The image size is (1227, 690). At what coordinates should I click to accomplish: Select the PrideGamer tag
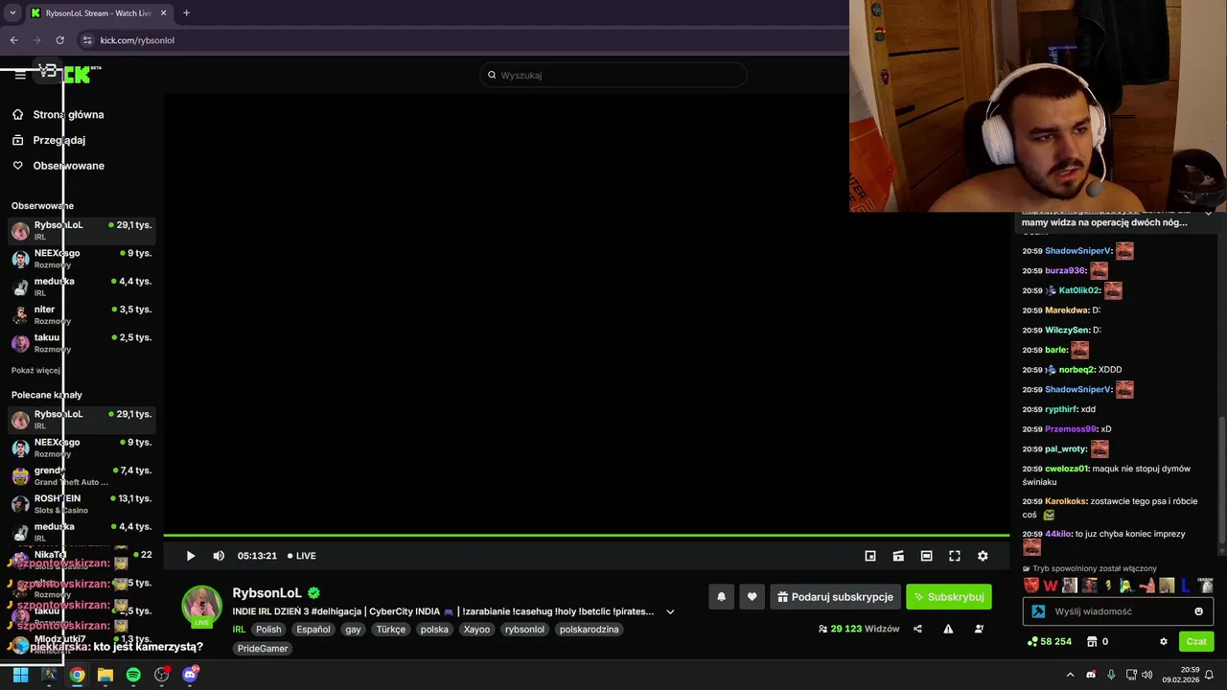[x=263, y=649]
